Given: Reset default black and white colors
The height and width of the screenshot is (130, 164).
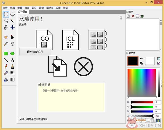Looking at the screenshot, I should pyautogui.click(x=141, y=63).
